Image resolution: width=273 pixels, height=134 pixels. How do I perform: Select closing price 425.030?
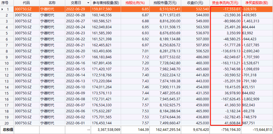pos(203,123)
